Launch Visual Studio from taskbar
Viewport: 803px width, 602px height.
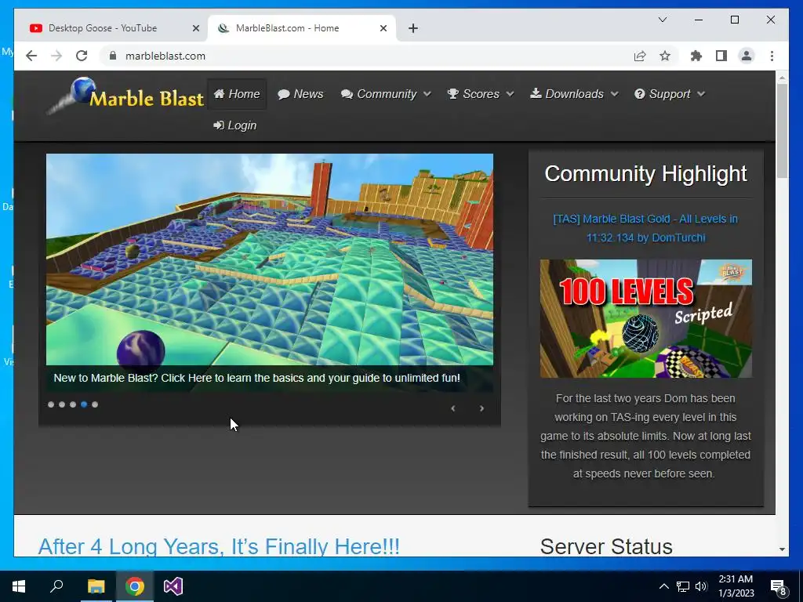pos(173,586)
